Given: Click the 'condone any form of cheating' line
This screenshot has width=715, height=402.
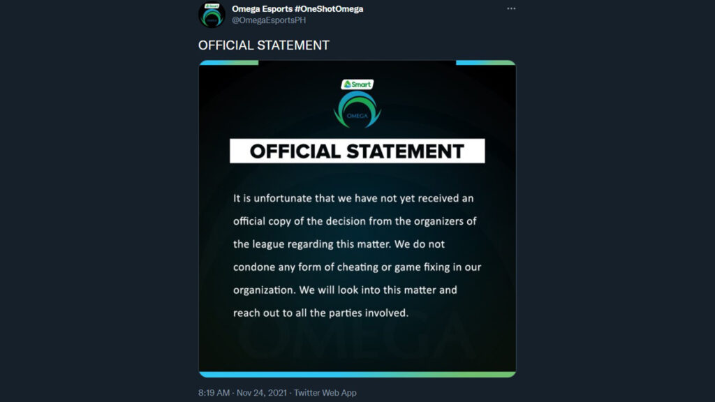Looking at the screenshot, I should (357, 267).
